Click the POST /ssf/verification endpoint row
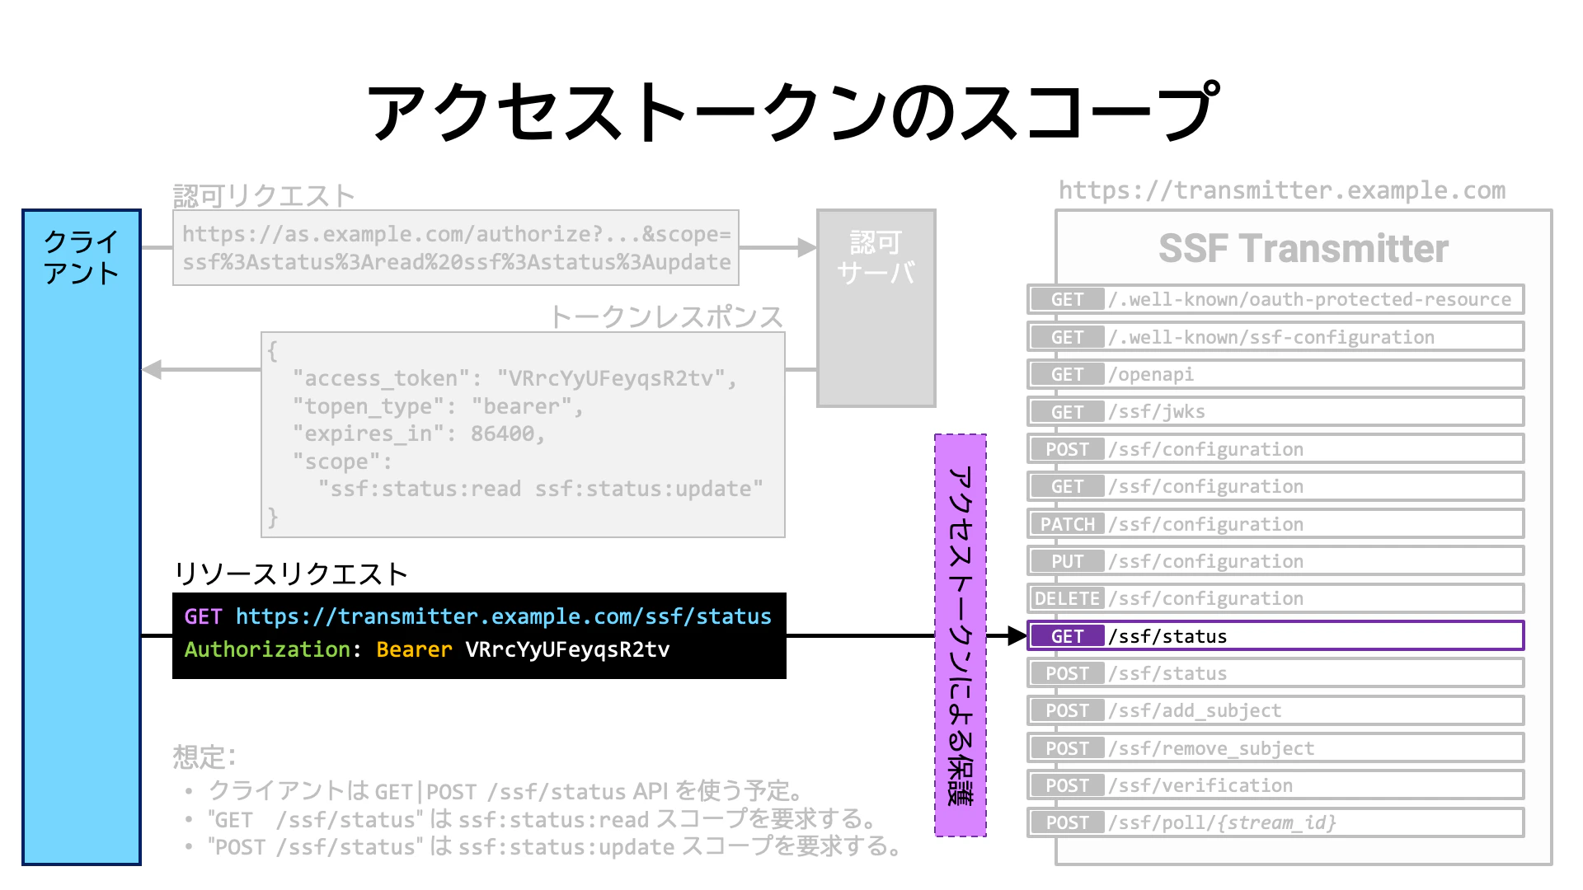This screenshot has width=1583, height=890. (1275, 785)
